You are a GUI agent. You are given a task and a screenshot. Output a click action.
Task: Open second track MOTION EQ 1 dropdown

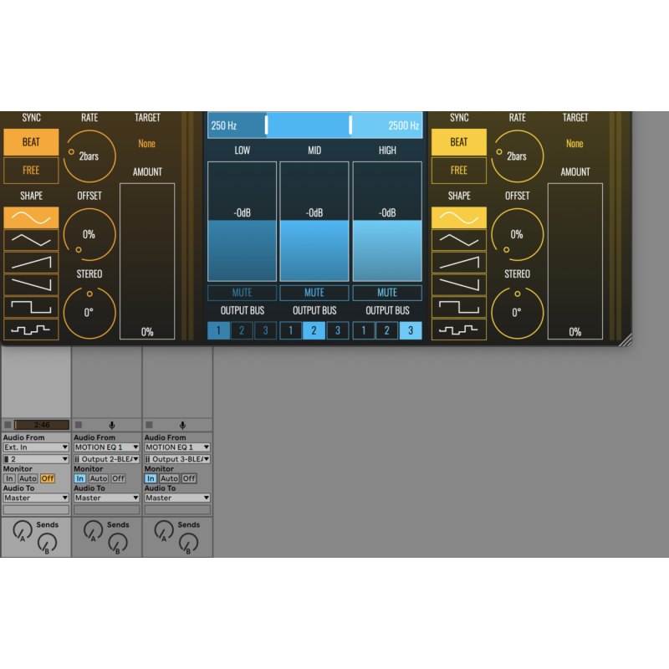[x=107, y=447]
